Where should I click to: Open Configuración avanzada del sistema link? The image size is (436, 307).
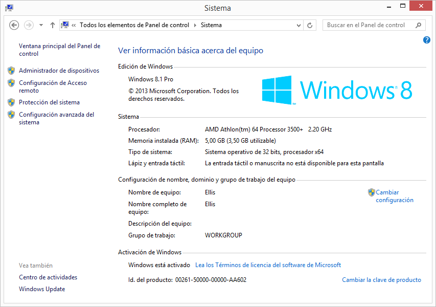pos(56,118)
